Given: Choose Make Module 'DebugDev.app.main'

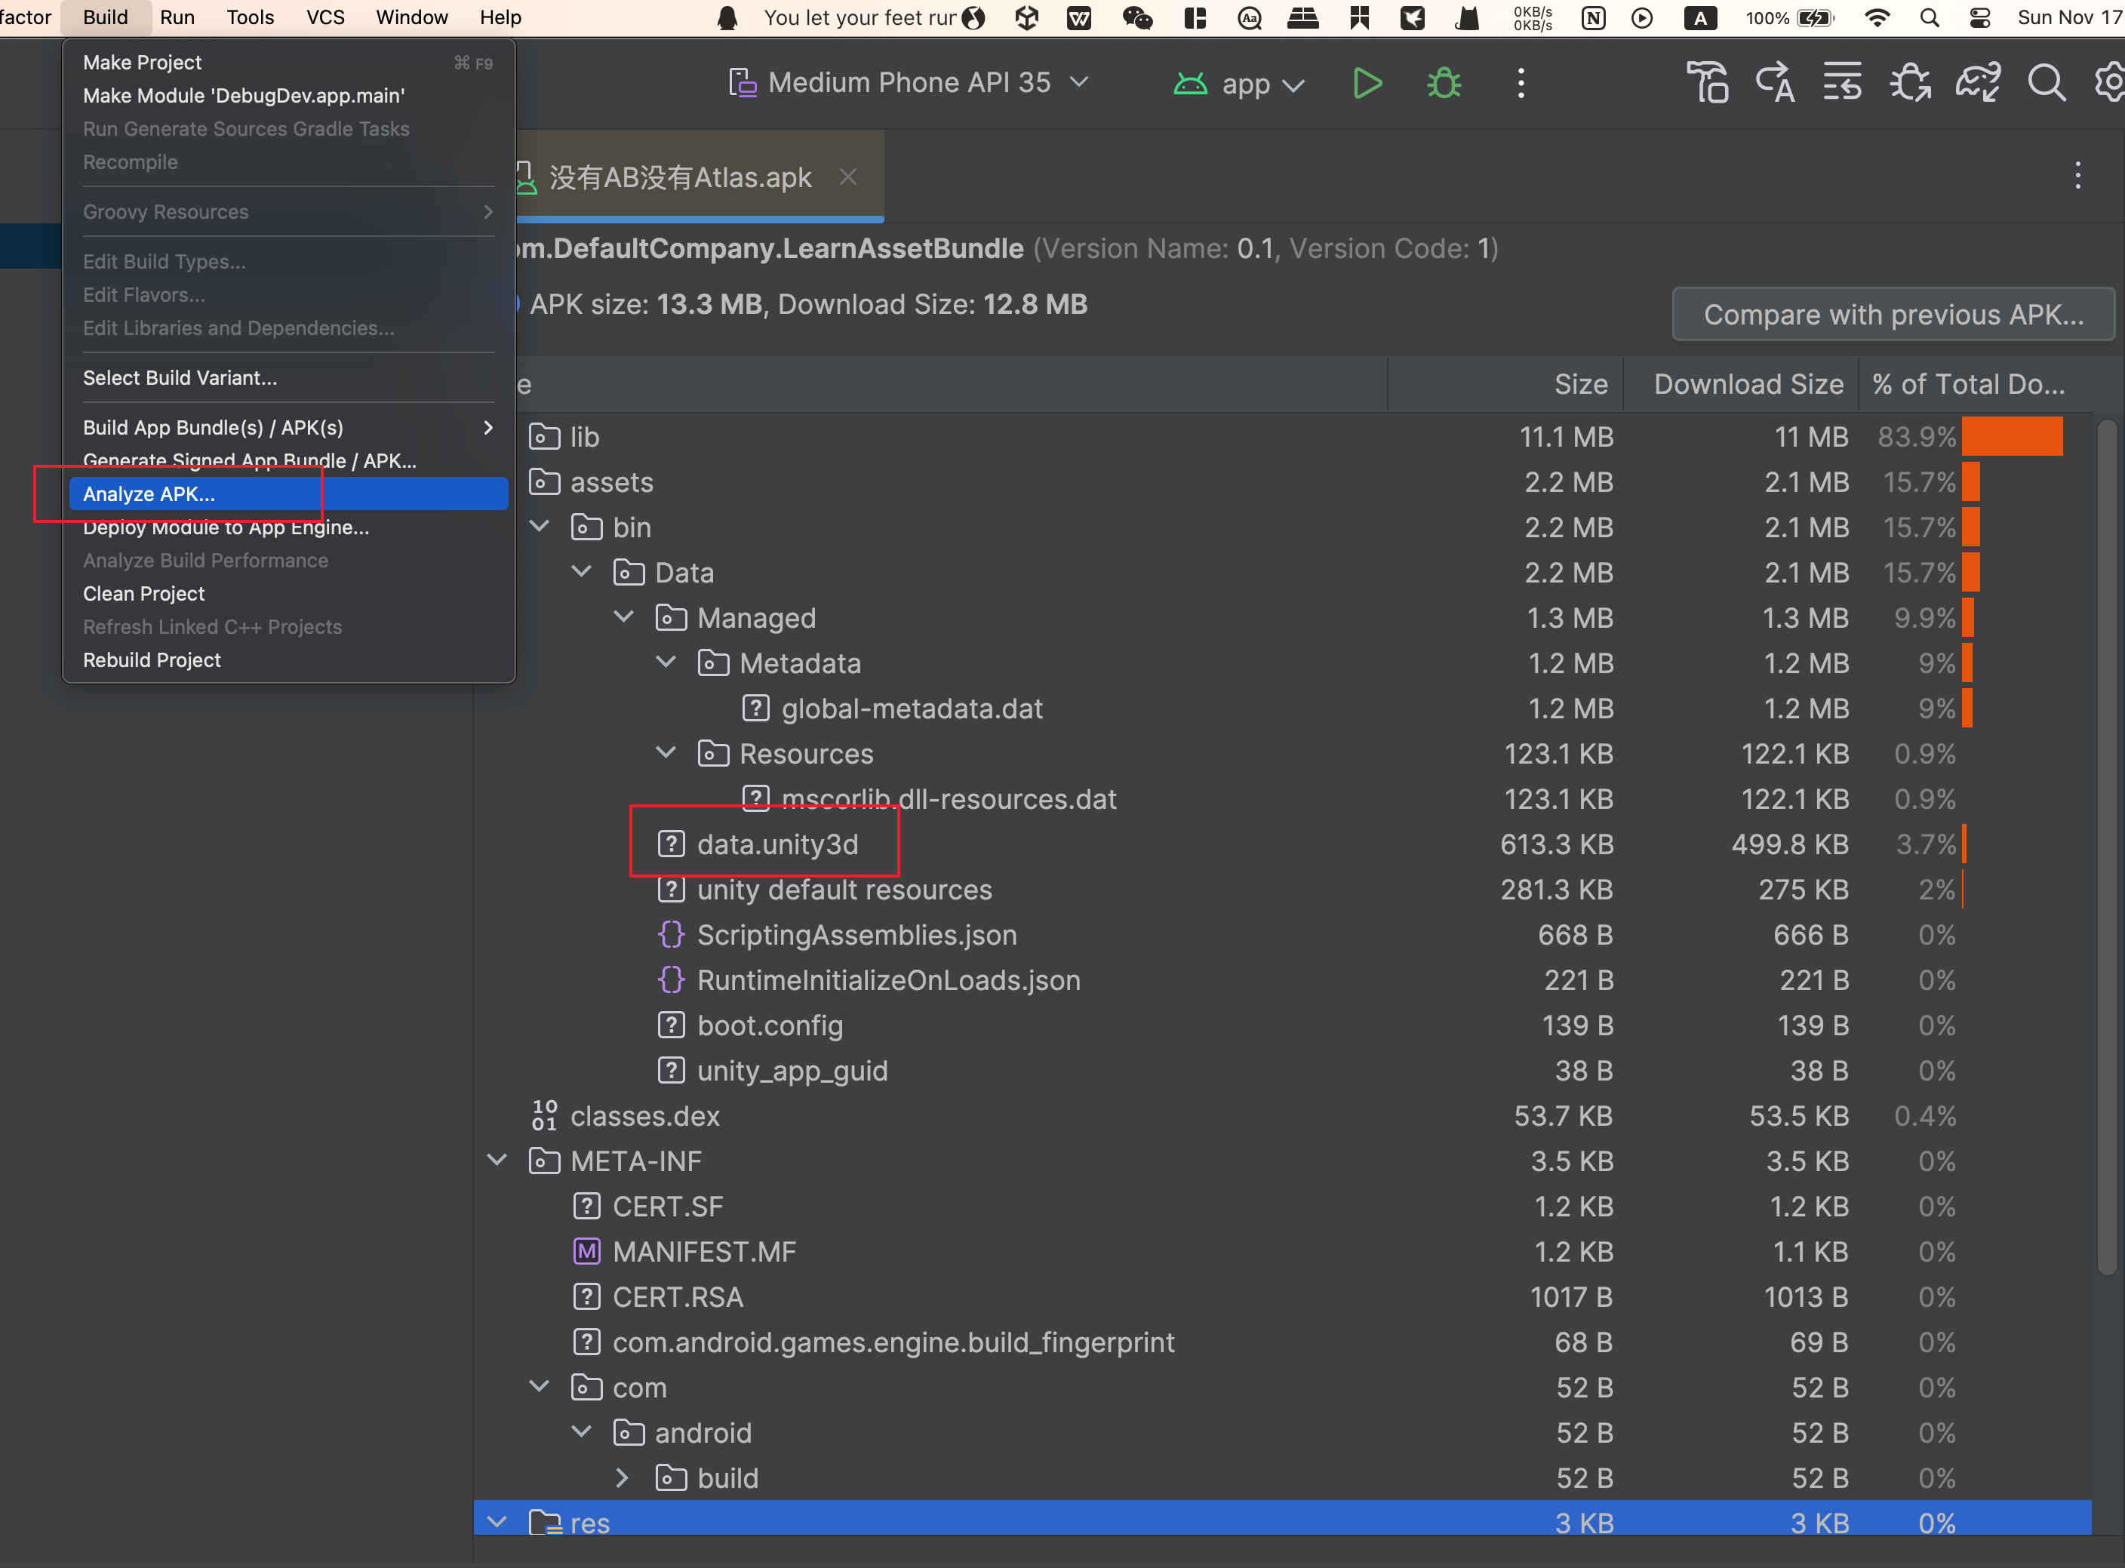Looking at the screenshot, I should (288, 96).
